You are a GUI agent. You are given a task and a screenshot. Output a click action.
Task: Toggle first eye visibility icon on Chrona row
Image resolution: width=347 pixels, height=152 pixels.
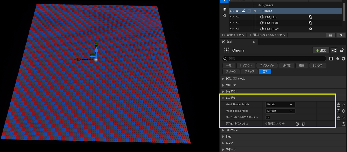click(232, 11)
